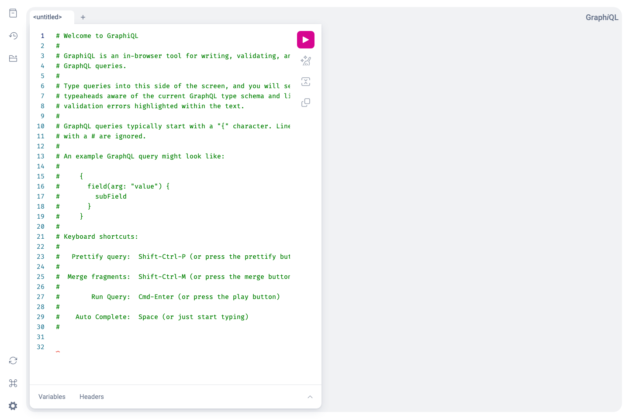Copy the query using the copy icon

coord(305,102)
